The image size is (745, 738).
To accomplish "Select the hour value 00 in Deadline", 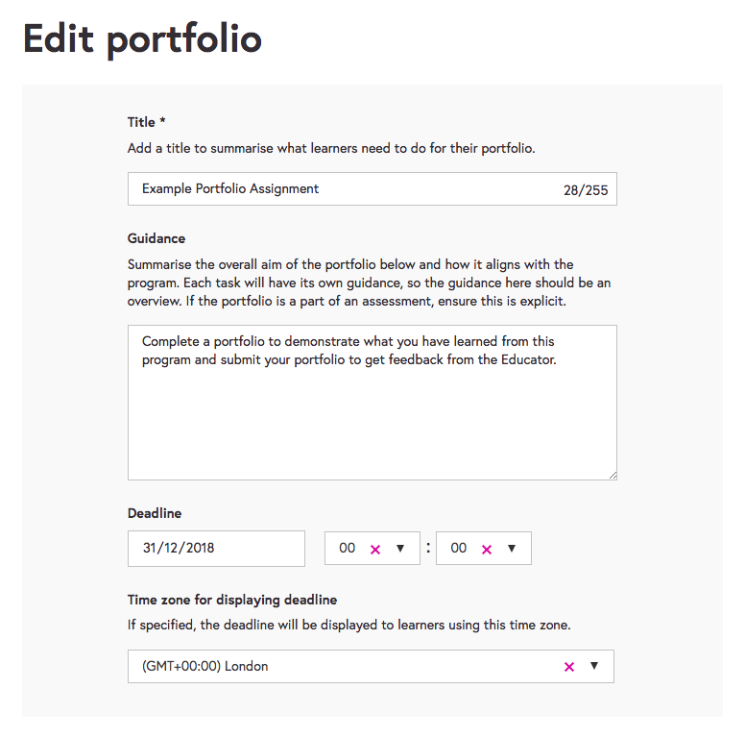I will [x=347, y=548].
